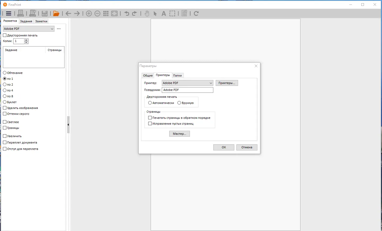Click the Задание column header
Screen dimensions: 382x231
pyautogui.click(x=24, y=50)
